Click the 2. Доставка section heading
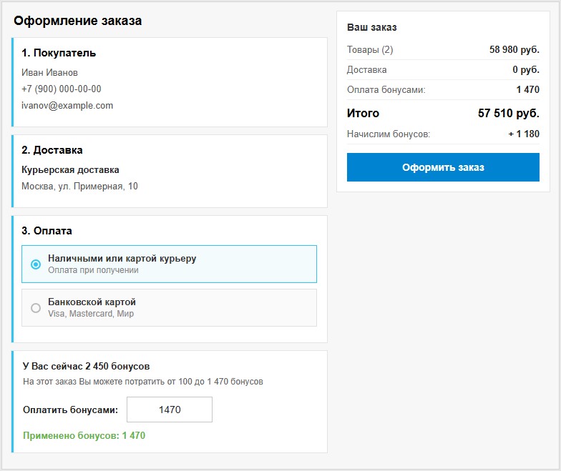This screenshot has height=471, width=561. tap(52, 150)
